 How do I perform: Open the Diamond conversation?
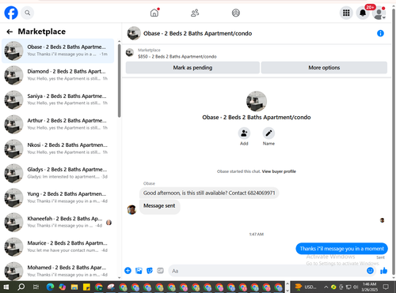pyautogui.click(x=58, y=75)
